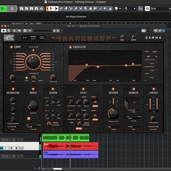Select the Play speaker tool
This screenshot has width=171, height=171.
105,9
